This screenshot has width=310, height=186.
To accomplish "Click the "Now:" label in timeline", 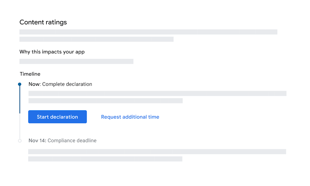I will click(x=35, y=84).
